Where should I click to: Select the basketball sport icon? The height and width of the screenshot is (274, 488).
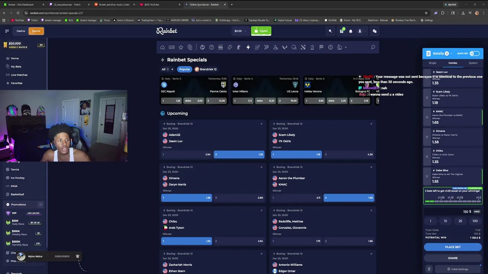click(212, 47)
